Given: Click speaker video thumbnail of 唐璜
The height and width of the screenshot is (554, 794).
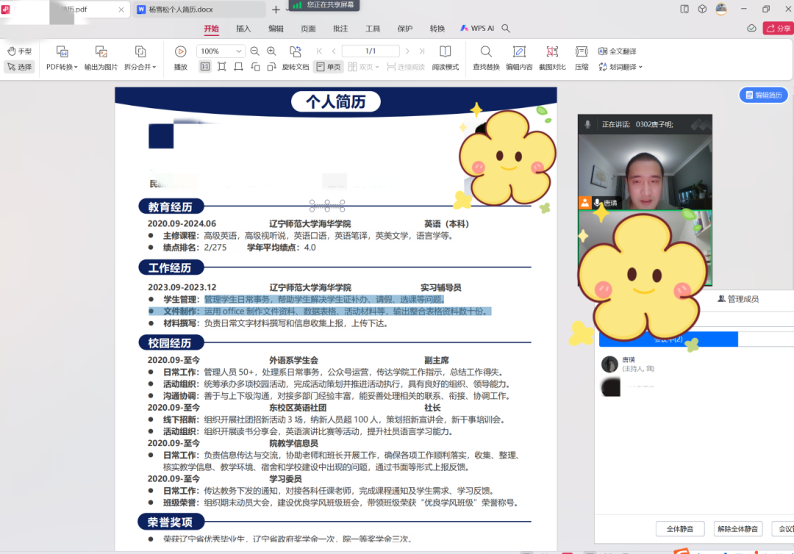Looking at the screenshot, I should click(645, 172).
